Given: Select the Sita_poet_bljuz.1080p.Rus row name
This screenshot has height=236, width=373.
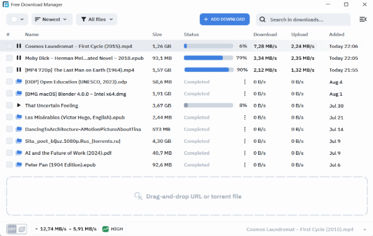Looking at the screenshot, I should 72,141.
